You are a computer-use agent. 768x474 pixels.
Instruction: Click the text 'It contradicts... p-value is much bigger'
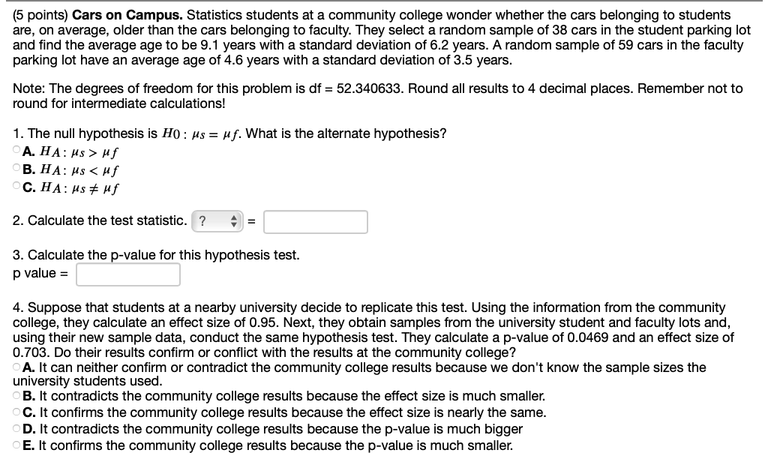coord(281,429)
